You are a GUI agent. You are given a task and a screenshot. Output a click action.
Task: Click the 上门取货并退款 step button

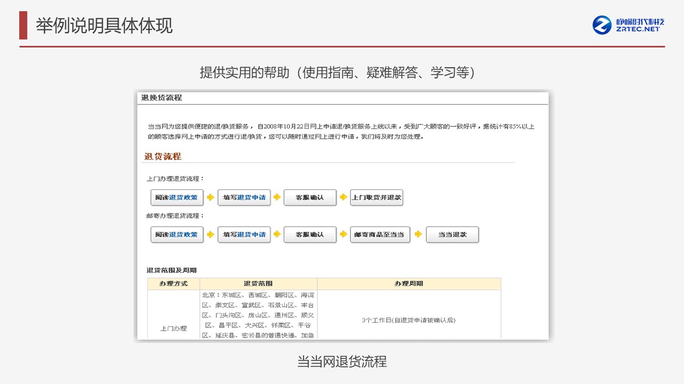pyautogui.click(x=376, y=197)
